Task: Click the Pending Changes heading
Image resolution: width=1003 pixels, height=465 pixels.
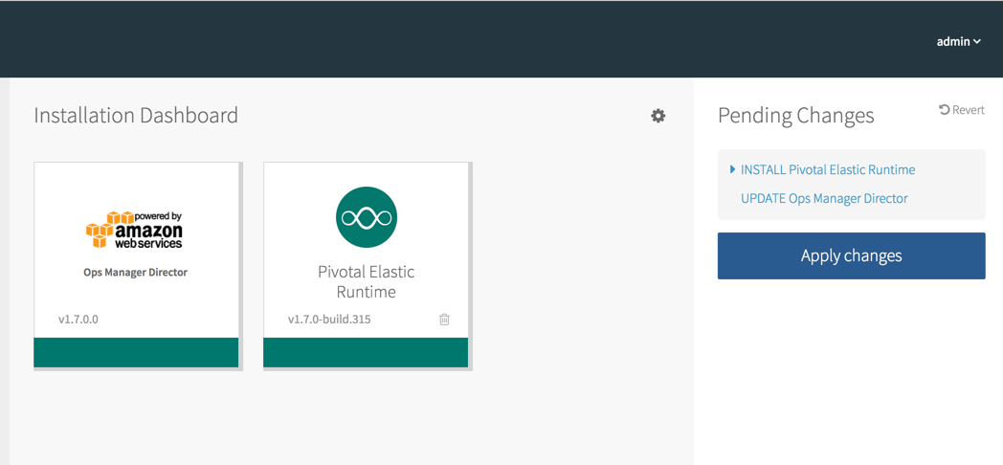Action: (x=795, y=116)
